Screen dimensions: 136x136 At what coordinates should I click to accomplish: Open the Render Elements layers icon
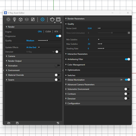(27, 19)
